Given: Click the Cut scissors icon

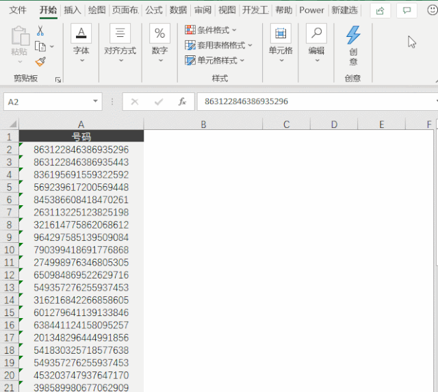Looking at the screenshot, I should pos(40,31).
